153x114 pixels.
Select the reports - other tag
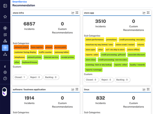point(121,65)
